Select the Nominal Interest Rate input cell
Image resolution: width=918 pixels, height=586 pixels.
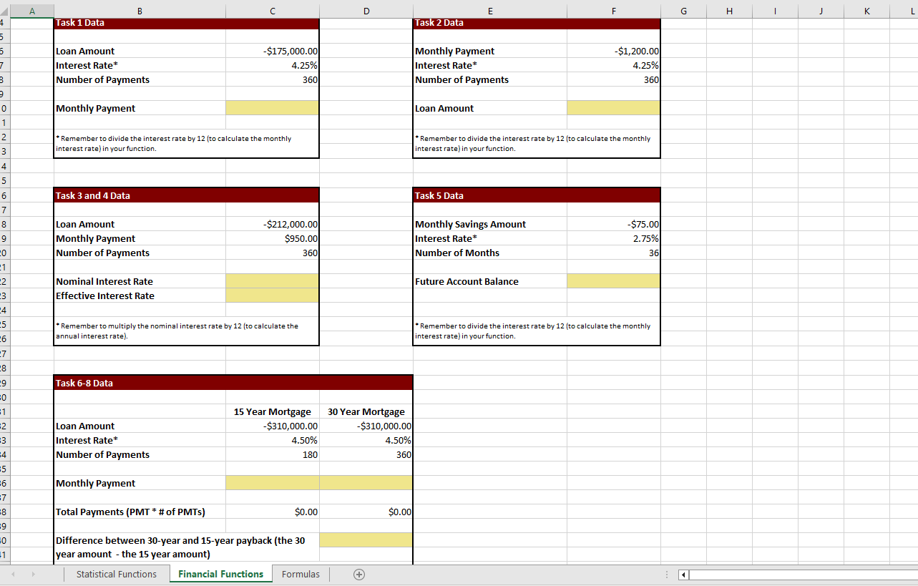click(272, 280)
